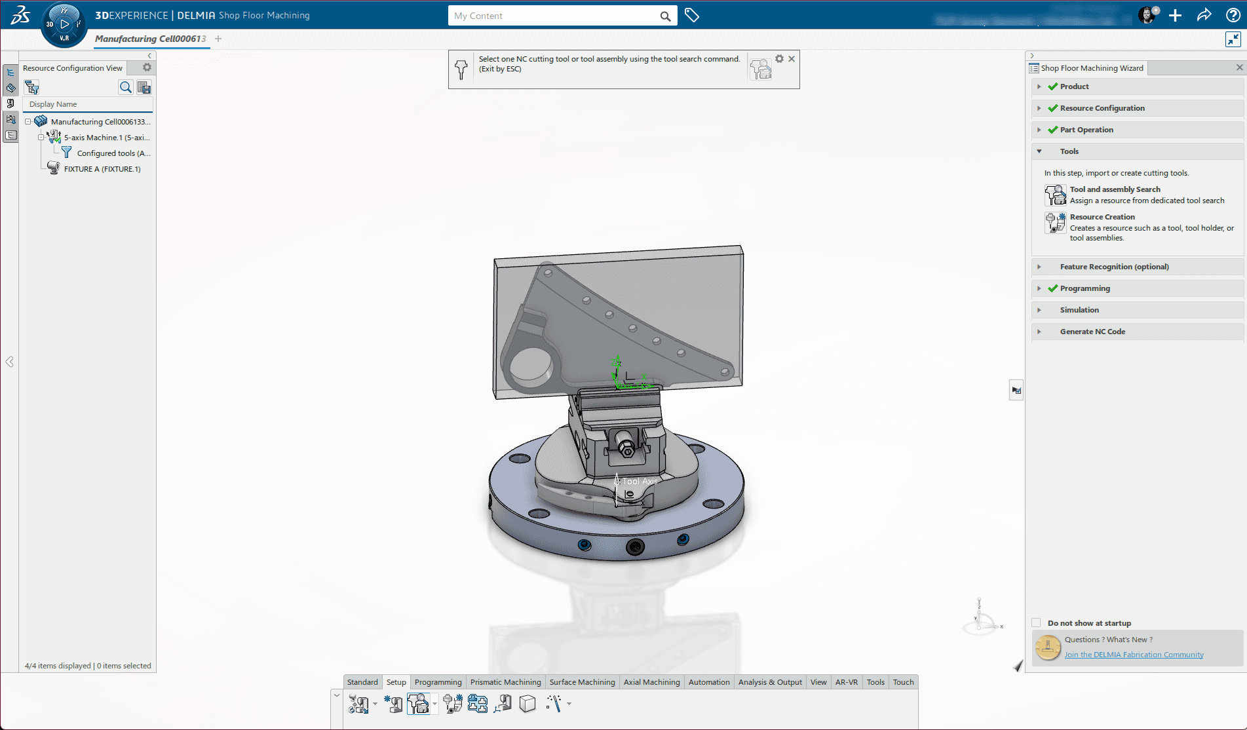Image resolution: width=1247 pixels, height=730 pixels.
Task: Select the machine resource sidebar tab icon
Action: pyautogui.click(x=10, y=104)
